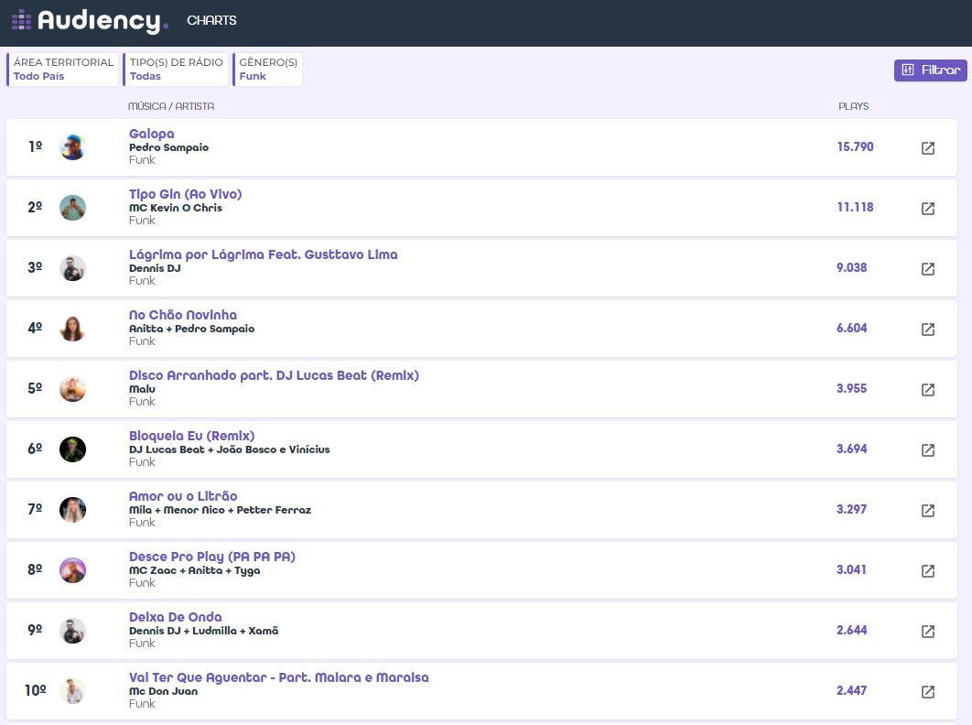Open external link icon for No Chão Novinha
The image size is (972, 725).
click(x=927, y=329)
